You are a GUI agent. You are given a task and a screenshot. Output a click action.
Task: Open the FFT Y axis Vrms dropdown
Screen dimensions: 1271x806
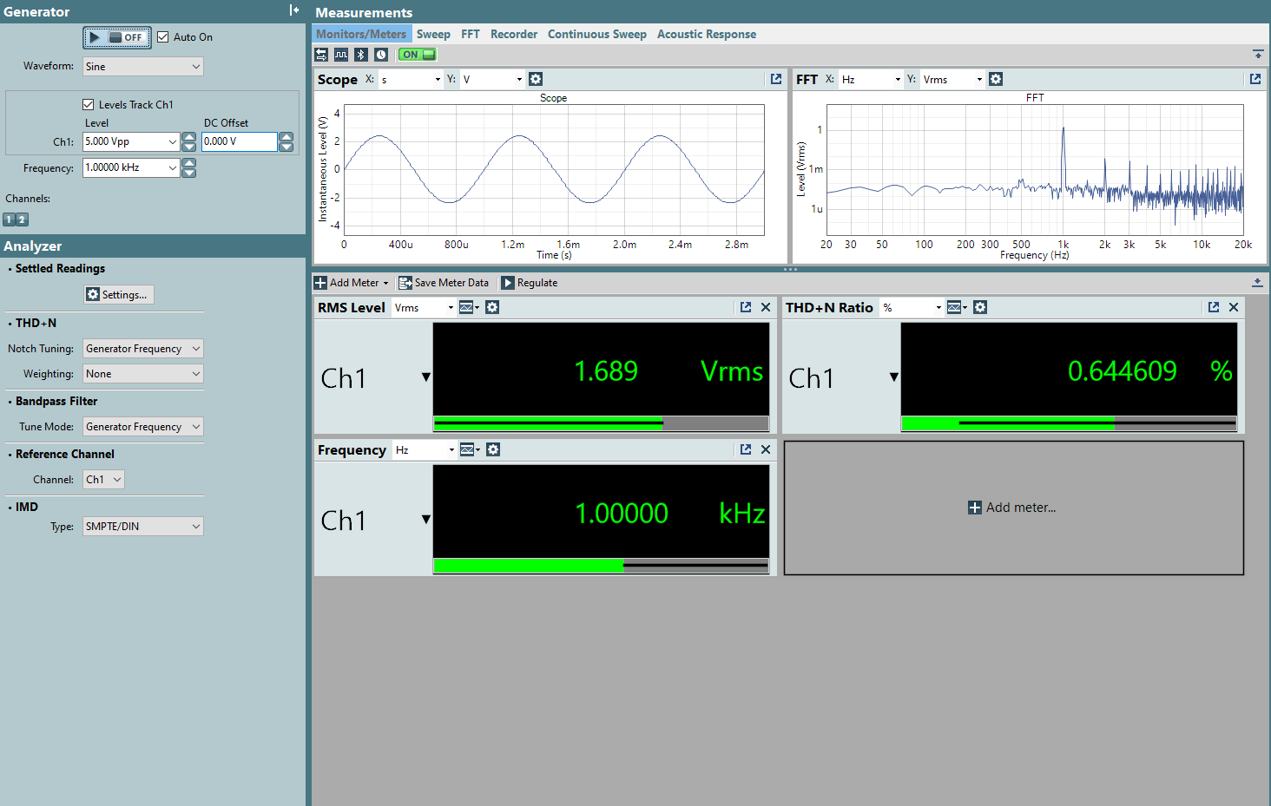click(952, 79)
